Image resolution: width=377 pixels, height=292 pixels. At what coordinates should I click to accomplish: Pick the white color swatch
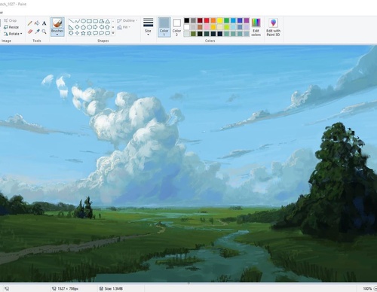coord(186,27)
